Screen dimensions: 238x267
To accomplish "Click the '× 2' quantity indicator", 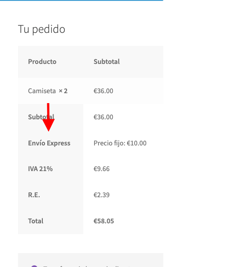I will 63,91.
